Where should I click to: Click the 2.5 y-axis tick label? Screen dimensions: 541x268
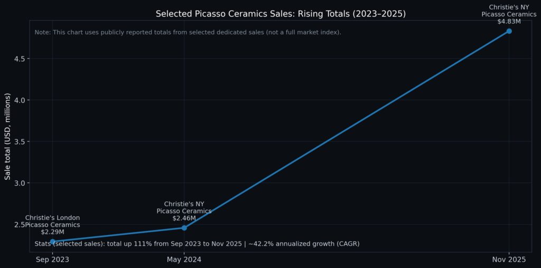(x=18, y=225)
